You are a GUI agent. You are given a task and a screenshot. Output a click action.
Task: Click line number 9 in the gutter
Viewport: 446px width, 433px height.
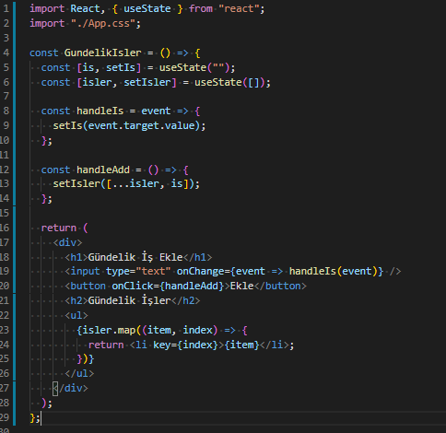pyautogui.click(x=6, y=125)
